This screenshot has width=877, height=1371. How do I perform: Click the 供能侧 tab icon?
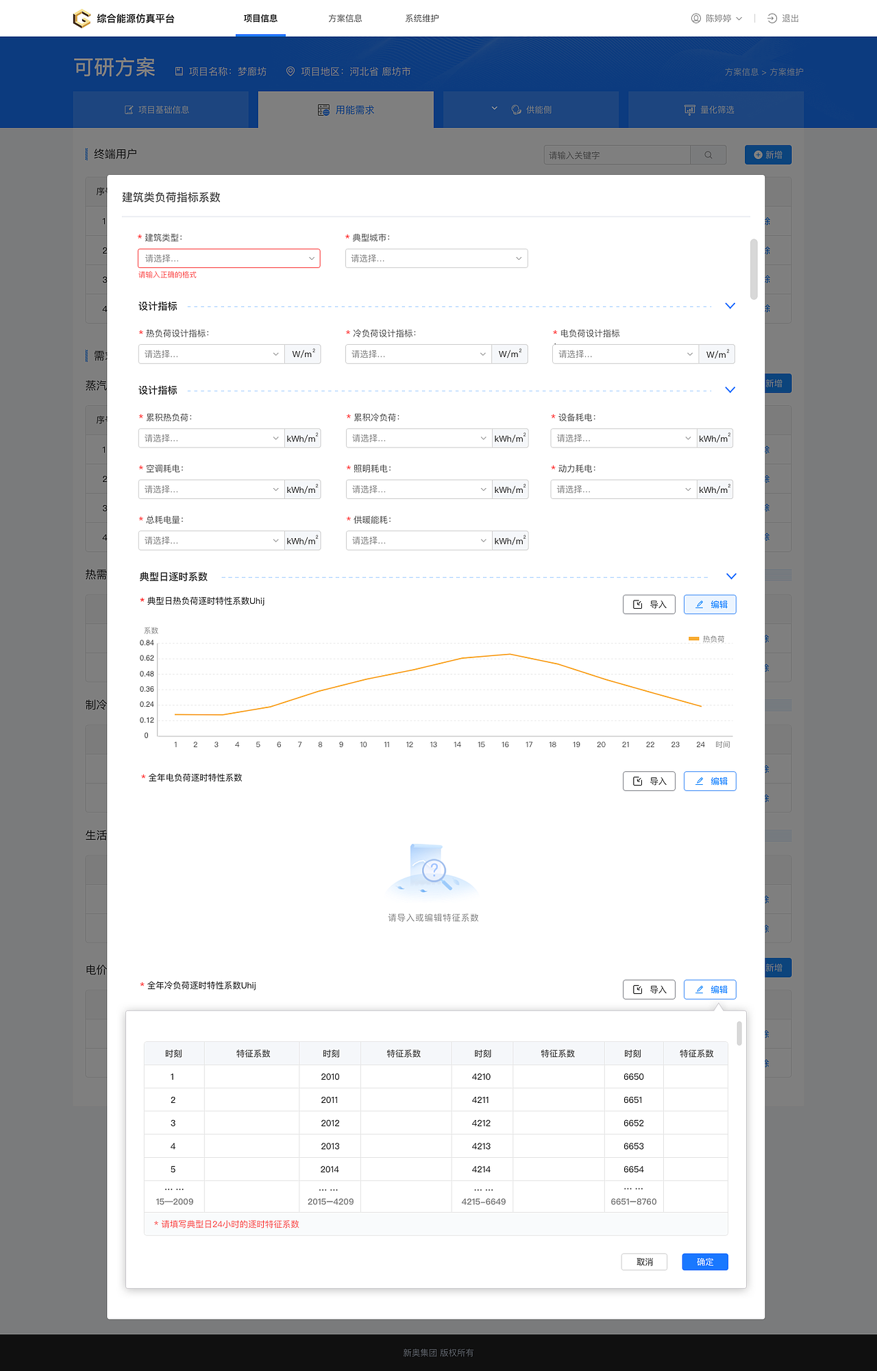pos(517,110)
